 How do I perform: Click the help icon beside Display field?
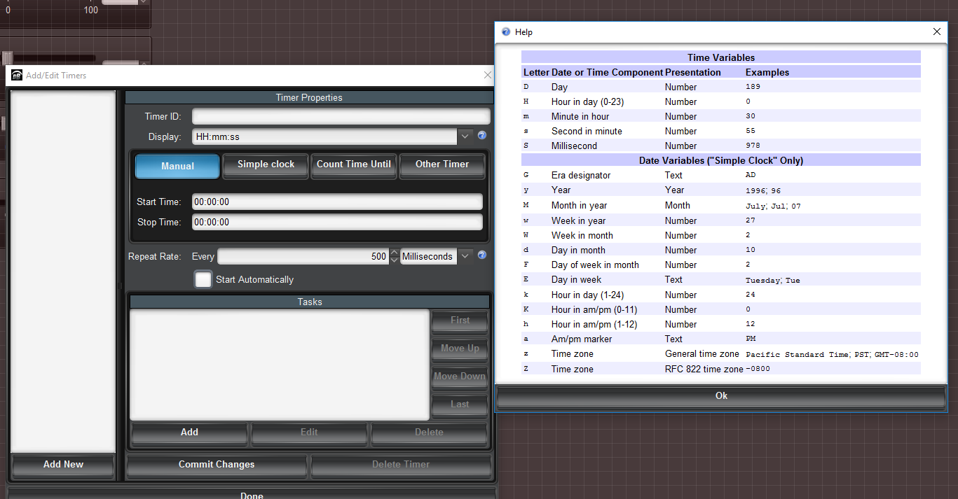pyautogui.click(x=482, y=136)
